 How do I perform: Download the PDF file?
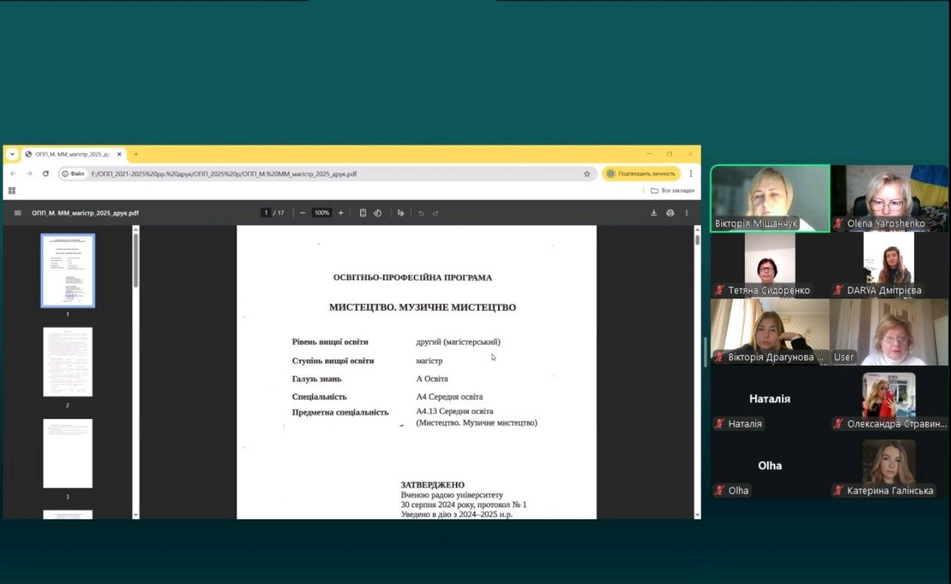pos(654,213)
